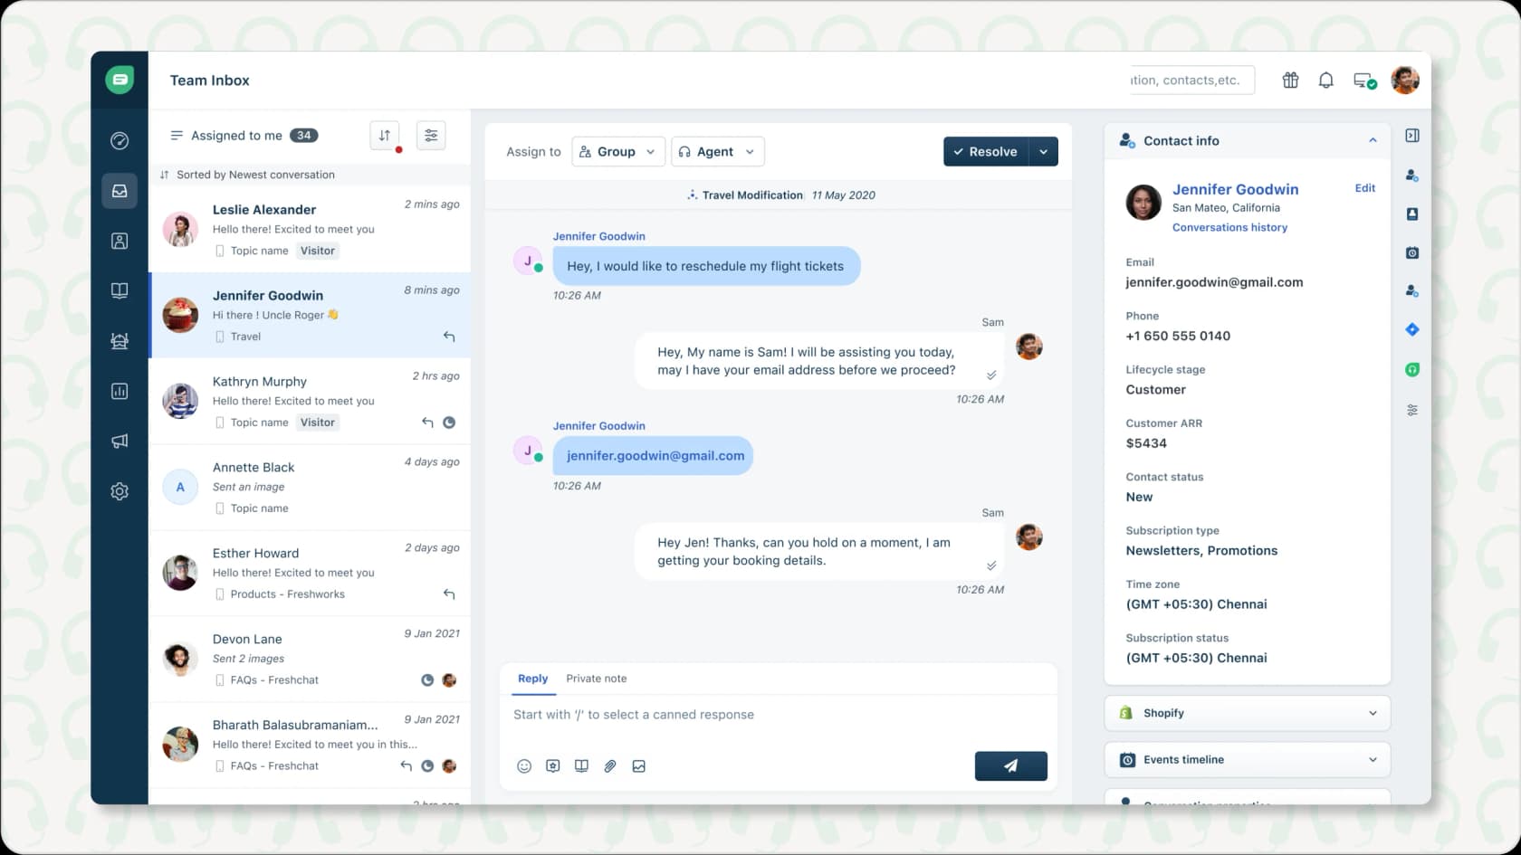This screenshot has width=1521, height=855.
Task: Select the Jennifer Goodwin conversation row
Action: coord(310,316)
